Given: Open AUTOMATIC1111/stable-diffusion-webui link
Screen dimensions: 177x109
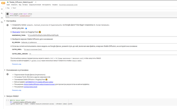Looking at the screenshot, I should 39,82.
